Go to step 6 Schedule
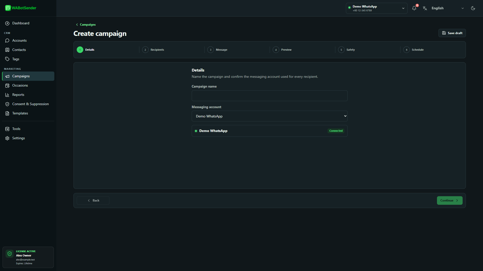 click(414, 50)
